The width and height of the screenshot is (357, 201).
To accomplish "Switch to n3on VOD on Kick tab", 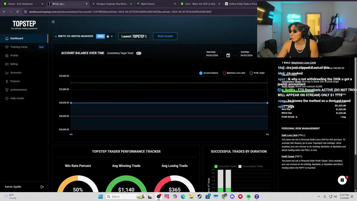I will point(200,4).
